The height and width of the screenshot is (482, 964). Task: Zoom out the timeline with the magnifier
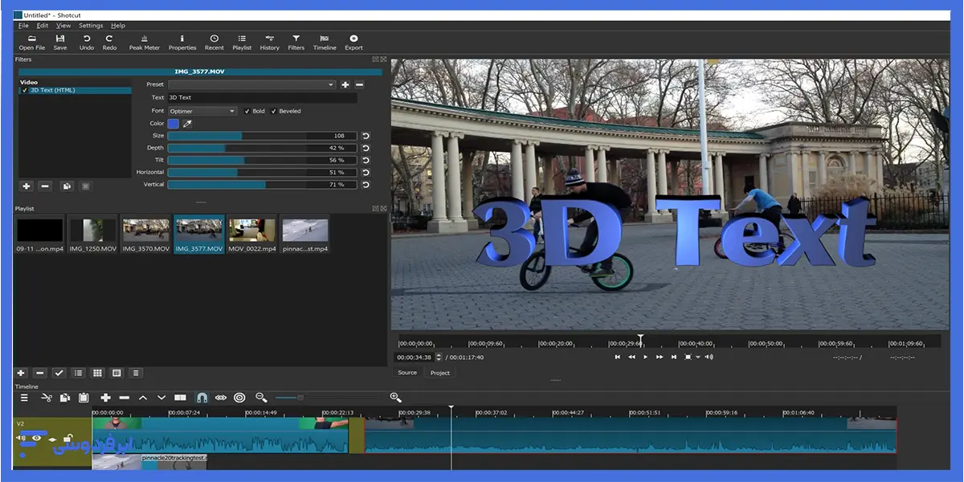click(x=261, y=398)
